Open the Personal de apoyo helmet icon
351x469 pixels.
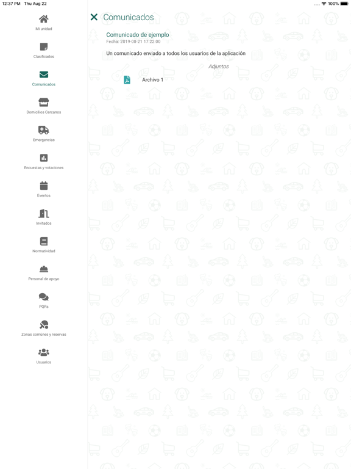[44, 269]
